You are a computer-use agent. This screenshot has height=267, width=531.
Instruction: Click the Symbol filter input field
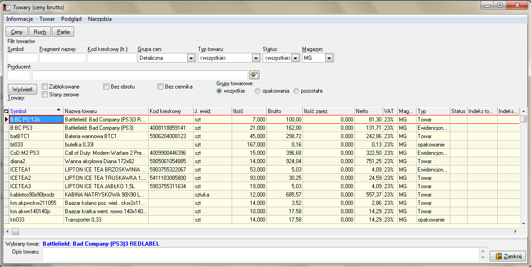[x=23, y=58]
